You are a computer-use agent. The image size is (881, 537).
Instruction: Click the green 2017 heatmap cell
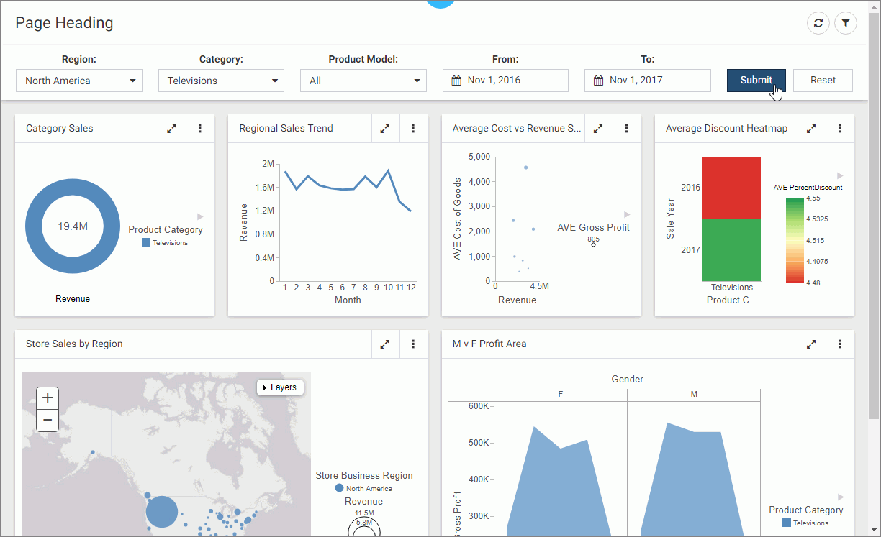731,250
